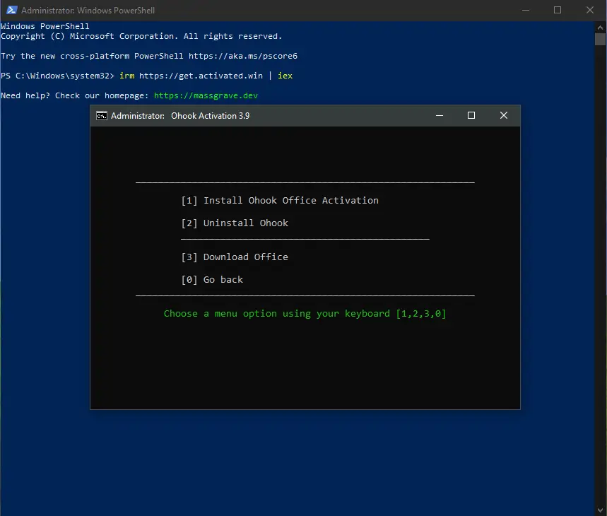The image size is (607, 516).
Task: Click the PowerShell vertical scrollbar thumb
Action: click(x=601, y=38)
